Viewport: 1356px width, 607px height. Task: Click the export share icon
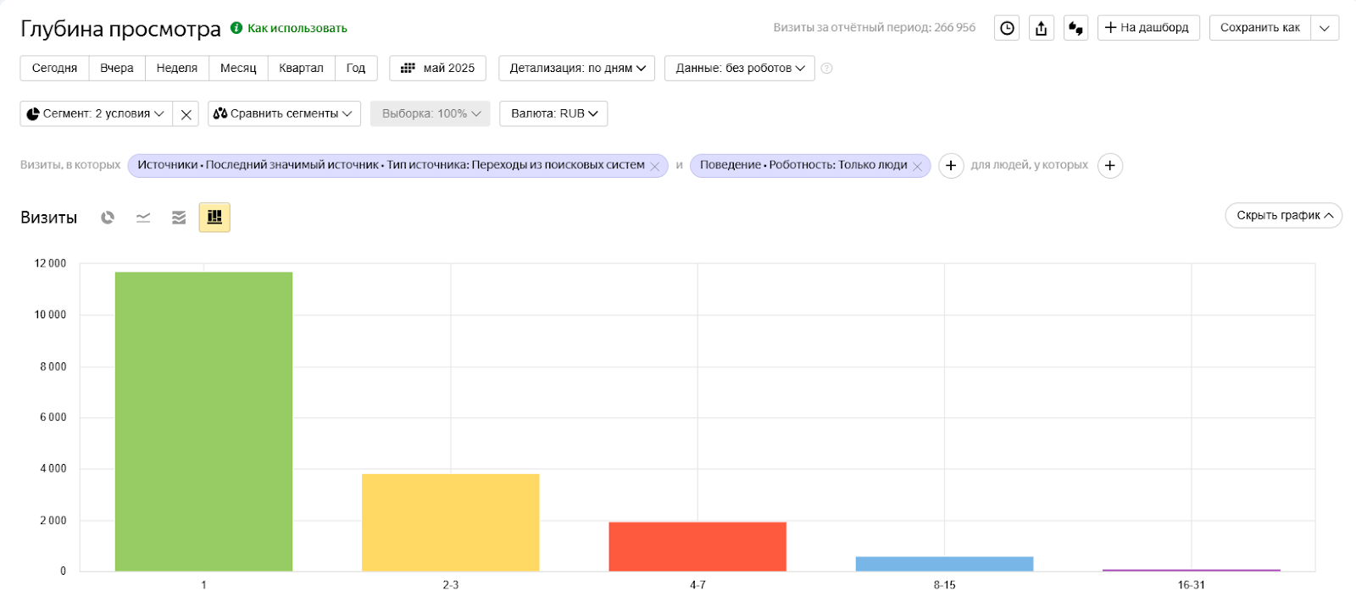point(1041,28)
